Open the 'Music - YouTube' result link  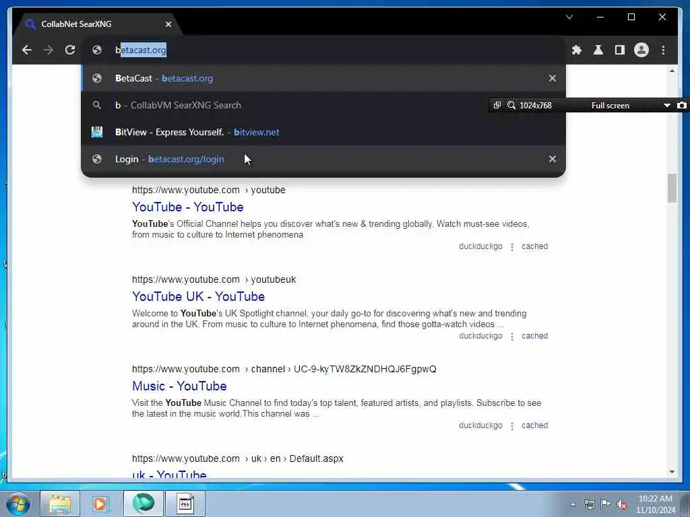pos(179,386)
